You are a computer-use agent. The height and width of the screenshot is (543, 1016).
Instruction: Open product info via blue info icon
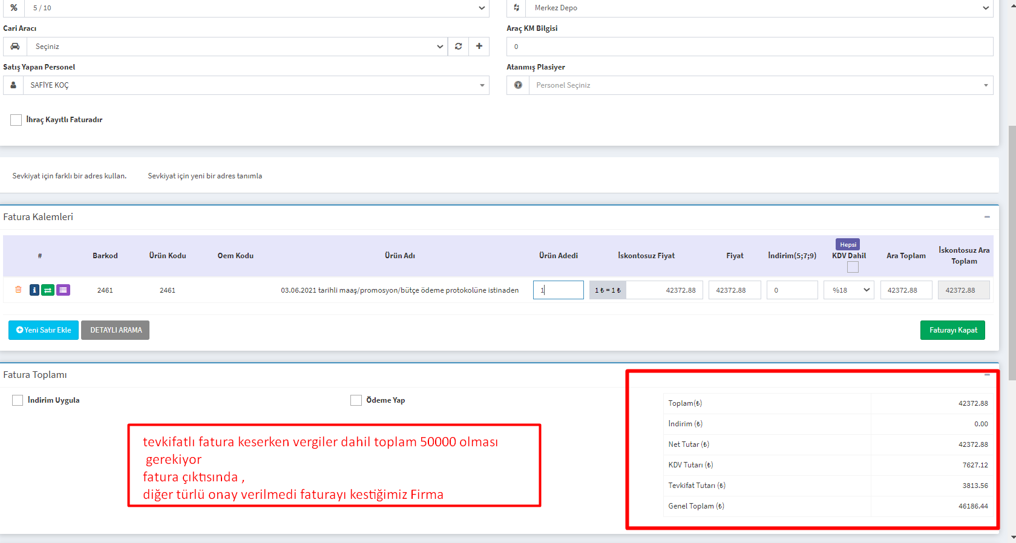[x=34, y=290]
